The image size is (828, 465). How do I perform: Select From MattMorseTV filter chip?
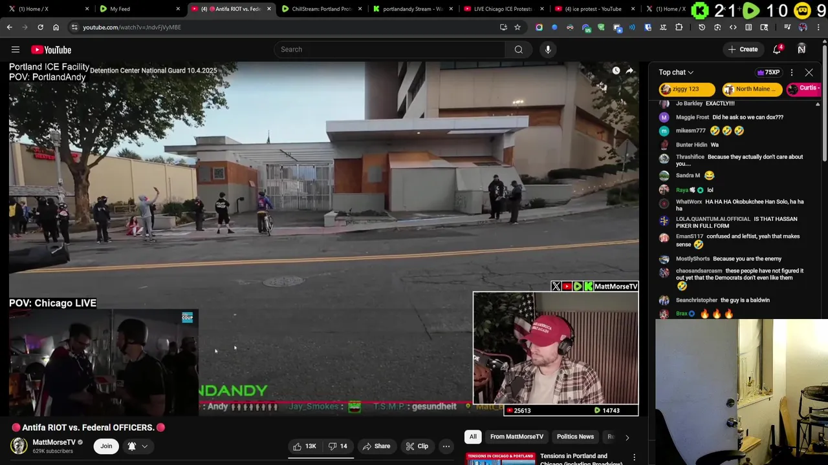tap(516, 437)
